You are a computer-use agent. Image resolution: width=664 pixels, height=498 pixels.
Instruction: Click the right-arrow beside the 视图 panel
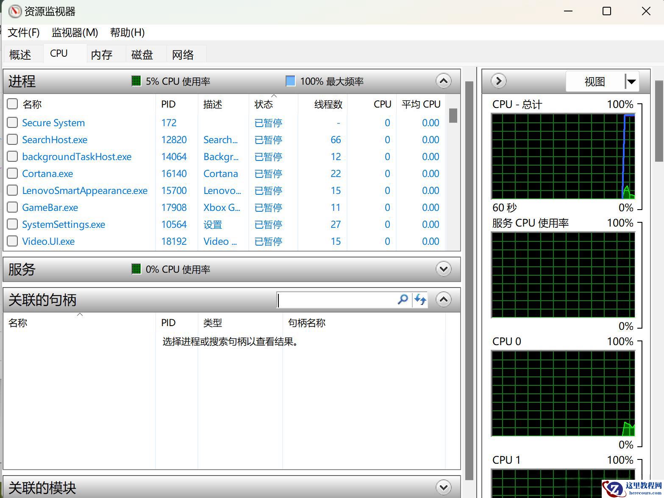[x=498, y=81]
